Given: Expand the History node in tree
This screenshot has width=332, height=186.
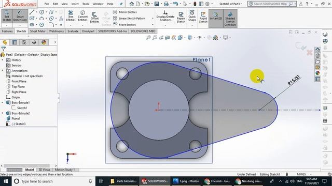Looking at the screenshot, I should click(x=3, y=60).
